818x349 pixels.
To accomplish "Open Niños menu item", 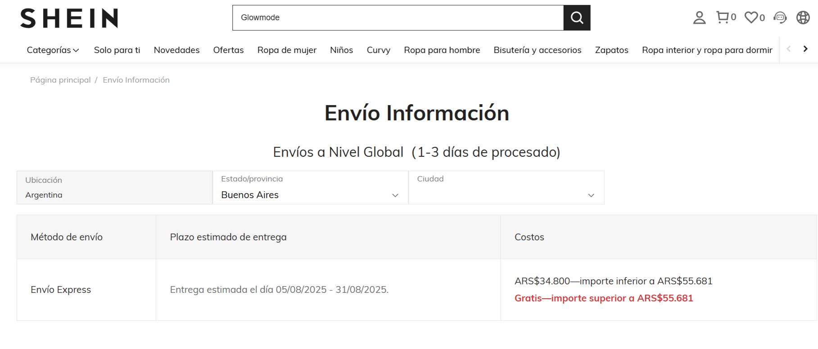I will [341, 50].
